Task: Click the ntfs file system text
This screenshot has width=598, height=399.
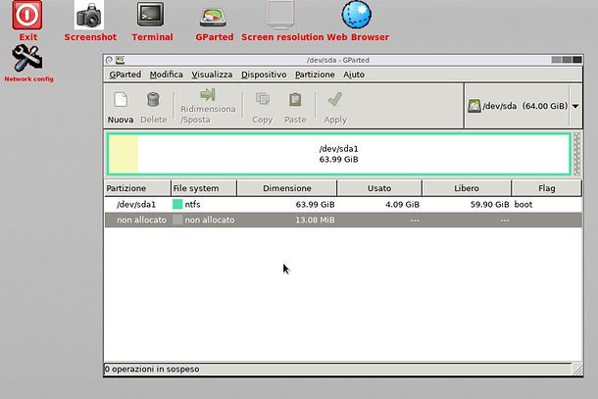Action: point(192,205)
